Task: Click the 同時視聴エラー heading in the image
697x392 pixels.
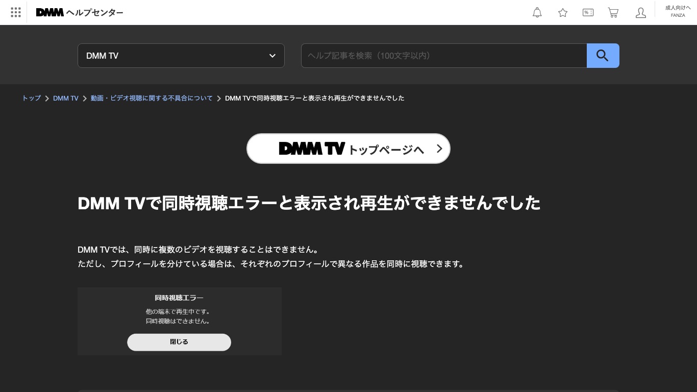Action: tap(179, 298)
